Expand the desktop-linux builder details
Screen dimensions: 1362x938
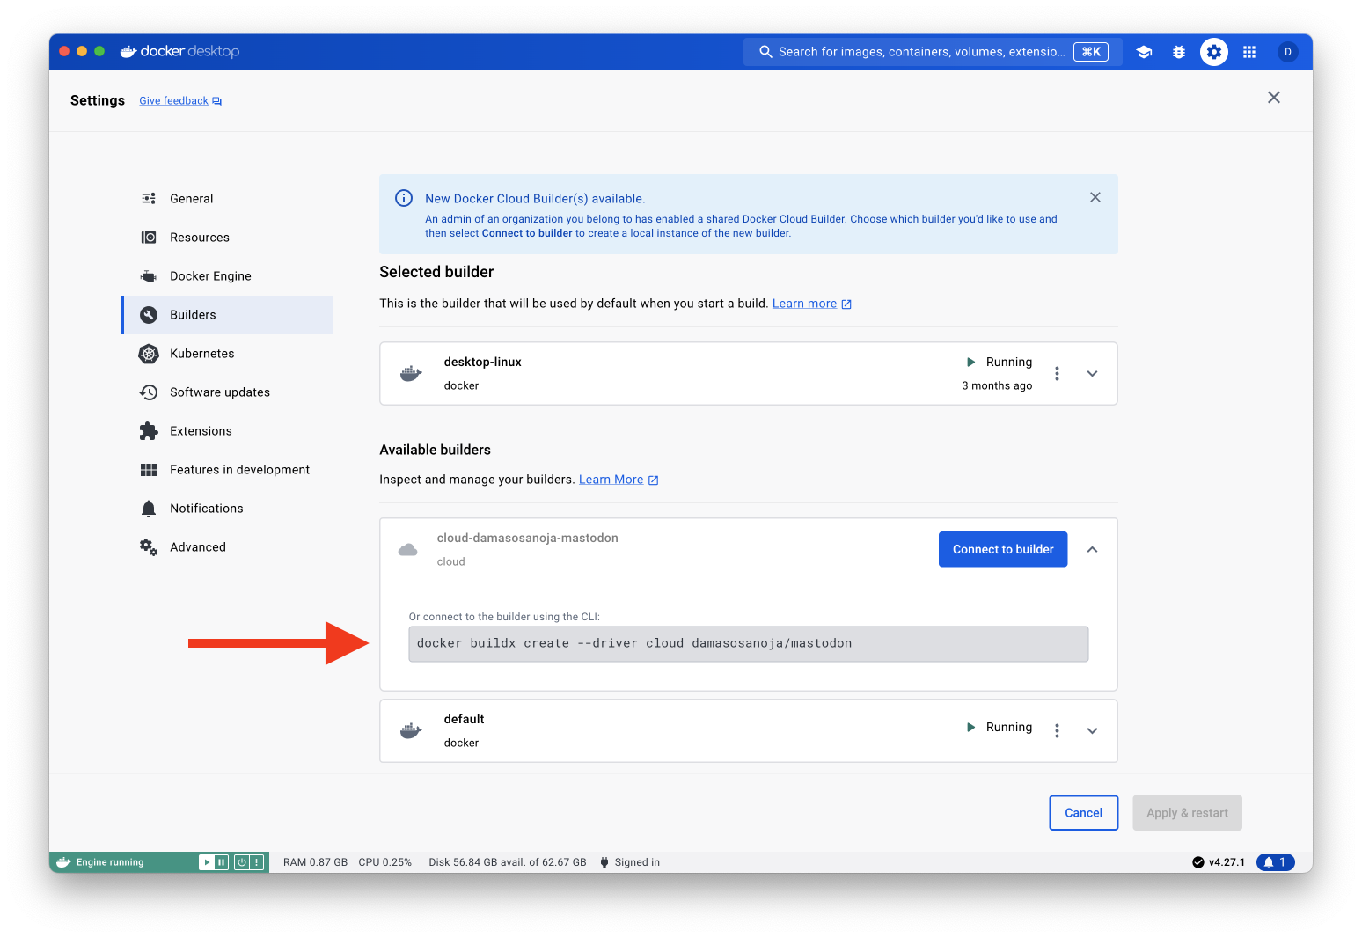(1092, 374)
